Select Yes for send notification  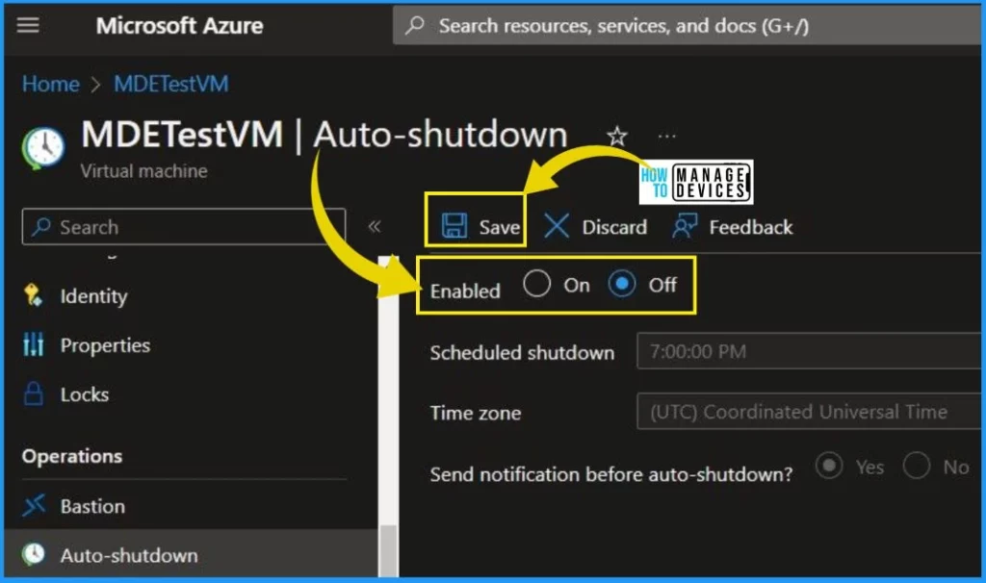click(x=829, y=467)
